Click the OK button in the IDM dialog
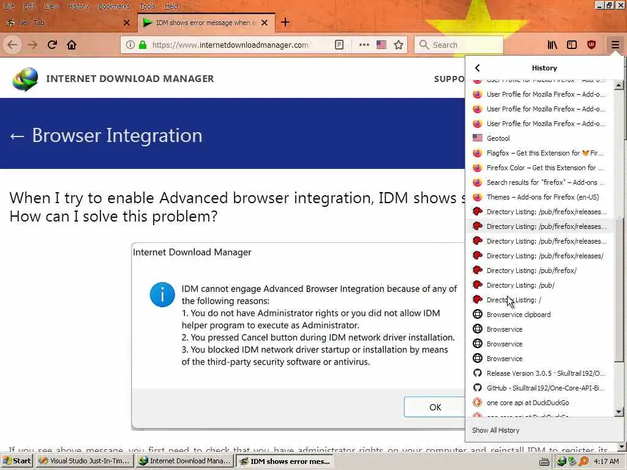 (435, 407)
